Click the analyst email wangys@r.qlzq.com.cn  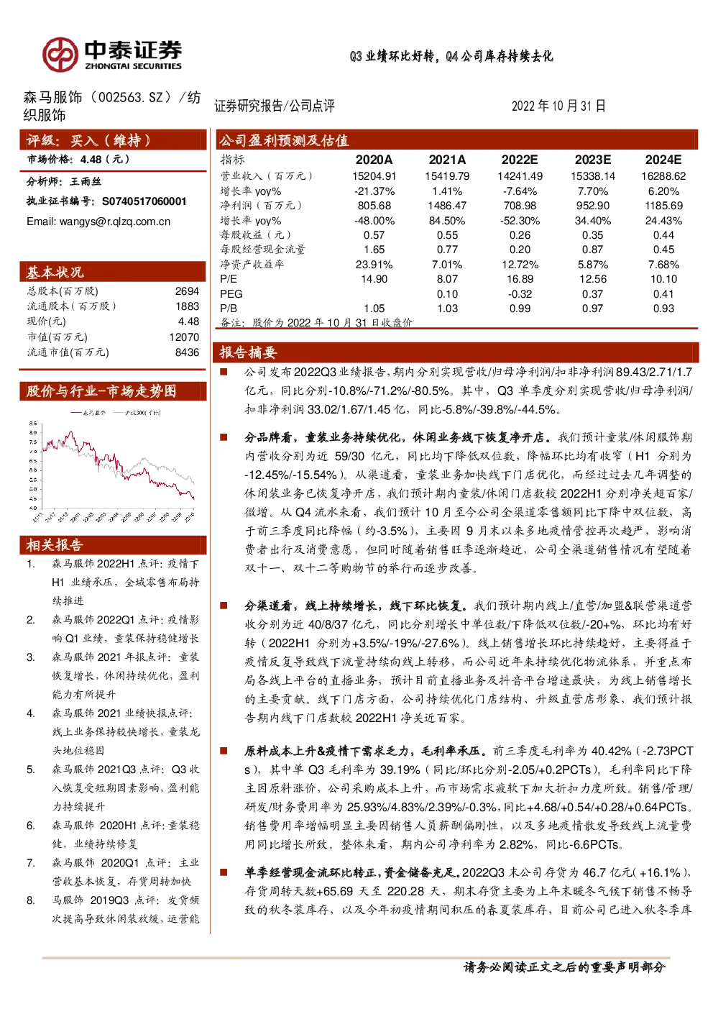tap(115, 222)
